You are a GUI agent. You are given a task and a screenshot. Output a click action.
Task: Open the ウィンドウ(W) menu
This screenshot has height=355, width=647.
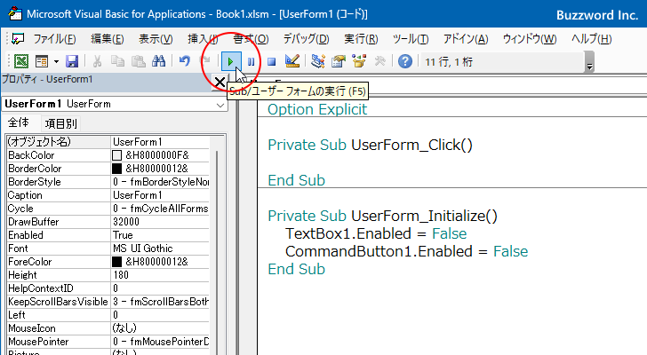click(x=530, y=39)
